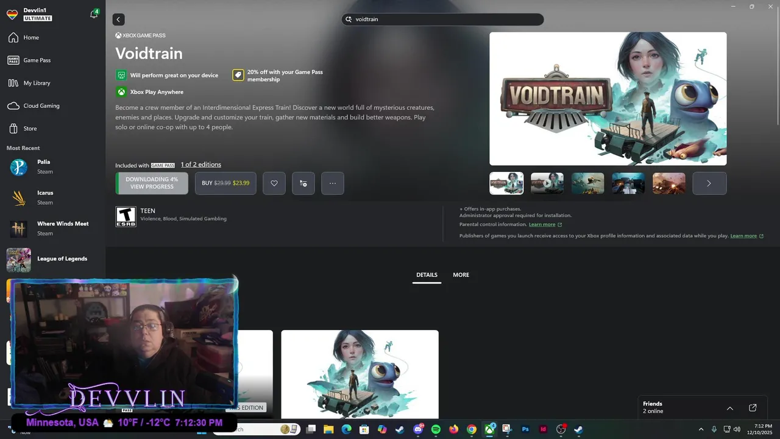Open InDesign from the taskbar
This screenshot has height=439, width=780.
click(543, 429)
